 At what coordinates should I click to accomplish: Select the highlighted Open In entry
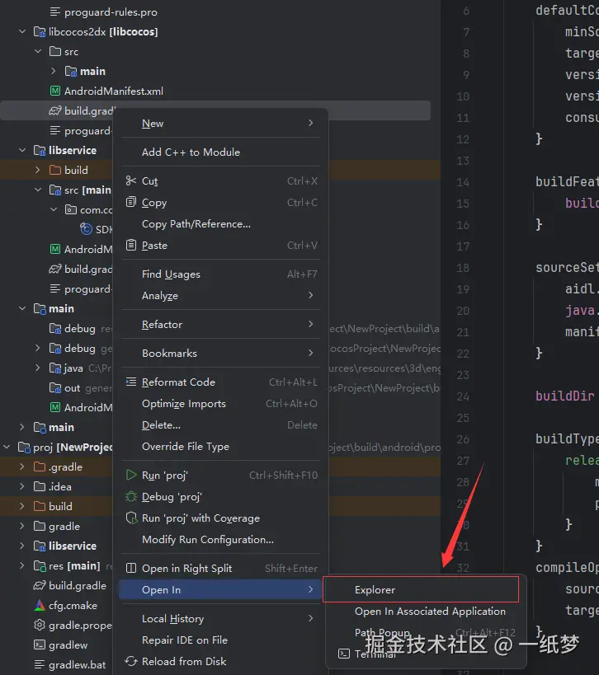pyautogui.click(x=220, y=590)
